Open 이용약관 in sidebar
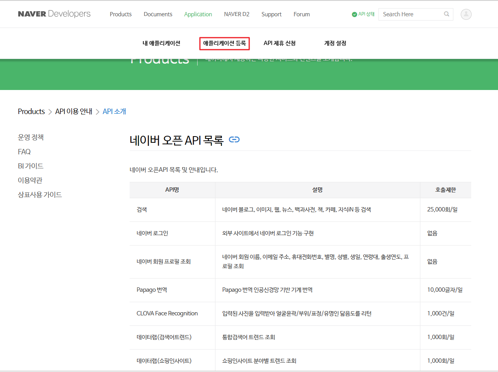This screenshot has height=372, width=498. [x=30, y=180]
